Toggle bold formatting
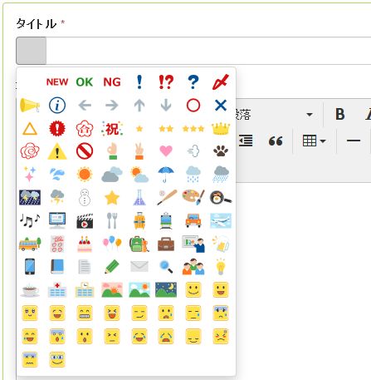Viewport: 371px width, 380px height. [x=339, y=114]
